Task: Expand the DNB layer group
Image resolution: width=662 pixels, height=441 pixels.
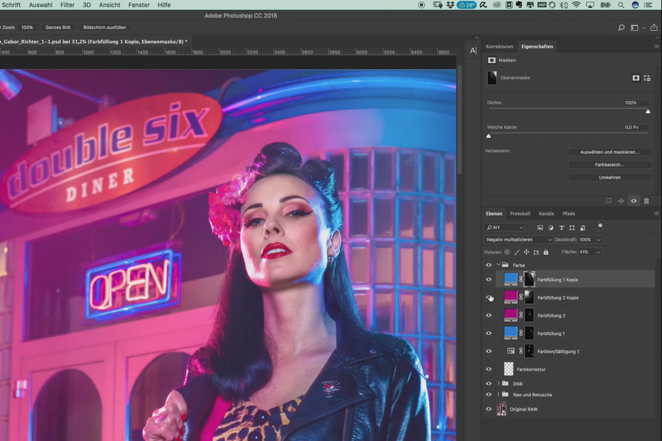Action: point(499,383)
